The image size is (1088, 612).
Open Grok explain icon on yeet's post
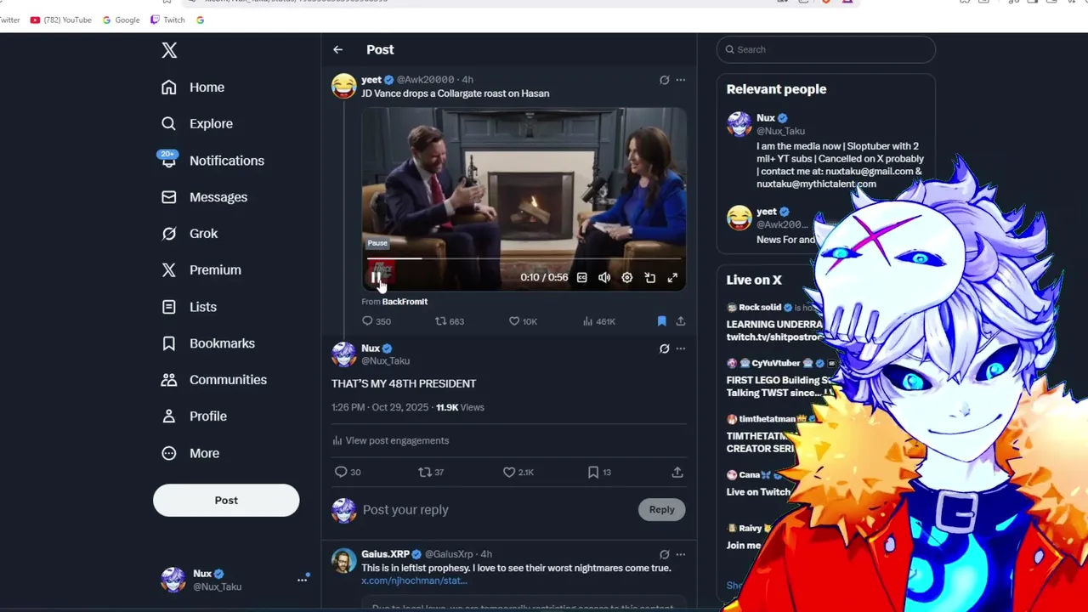(664, 80)
